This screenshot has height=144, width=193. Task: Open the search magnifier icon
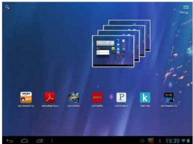click(x=7, y=7)
